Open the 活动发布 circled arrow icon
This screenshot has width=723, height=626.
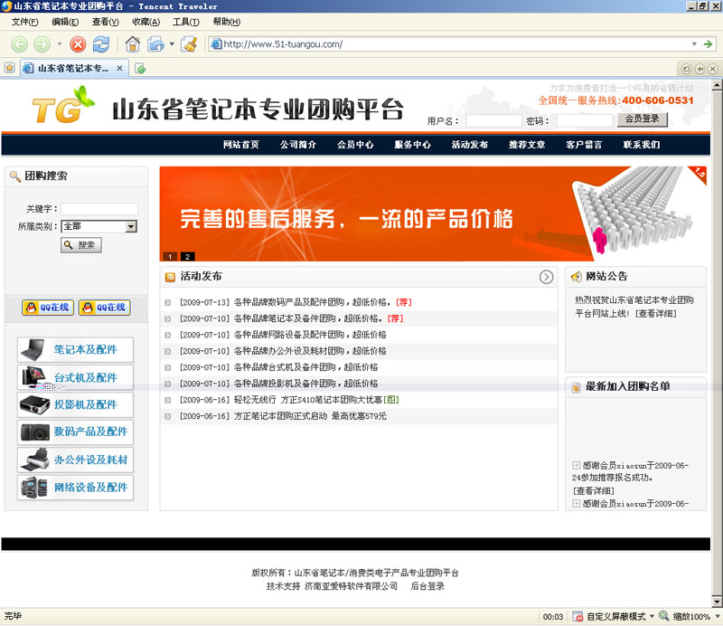click(546, 277)
